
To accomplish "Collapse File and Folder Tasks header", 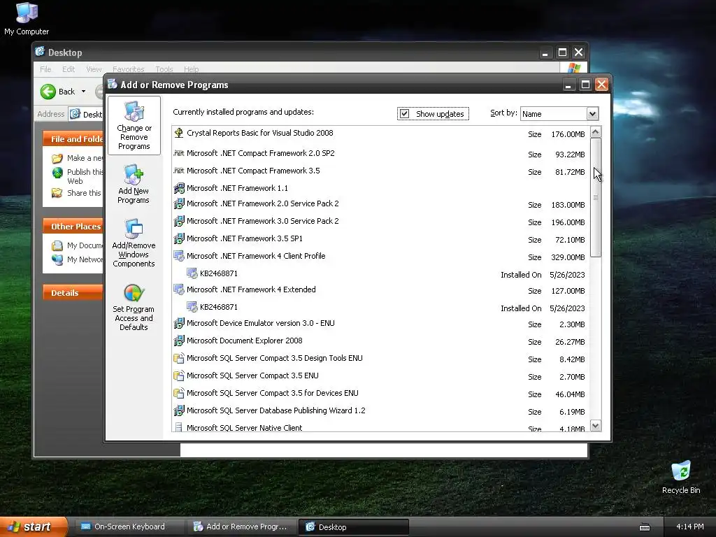I will (73, 139).
